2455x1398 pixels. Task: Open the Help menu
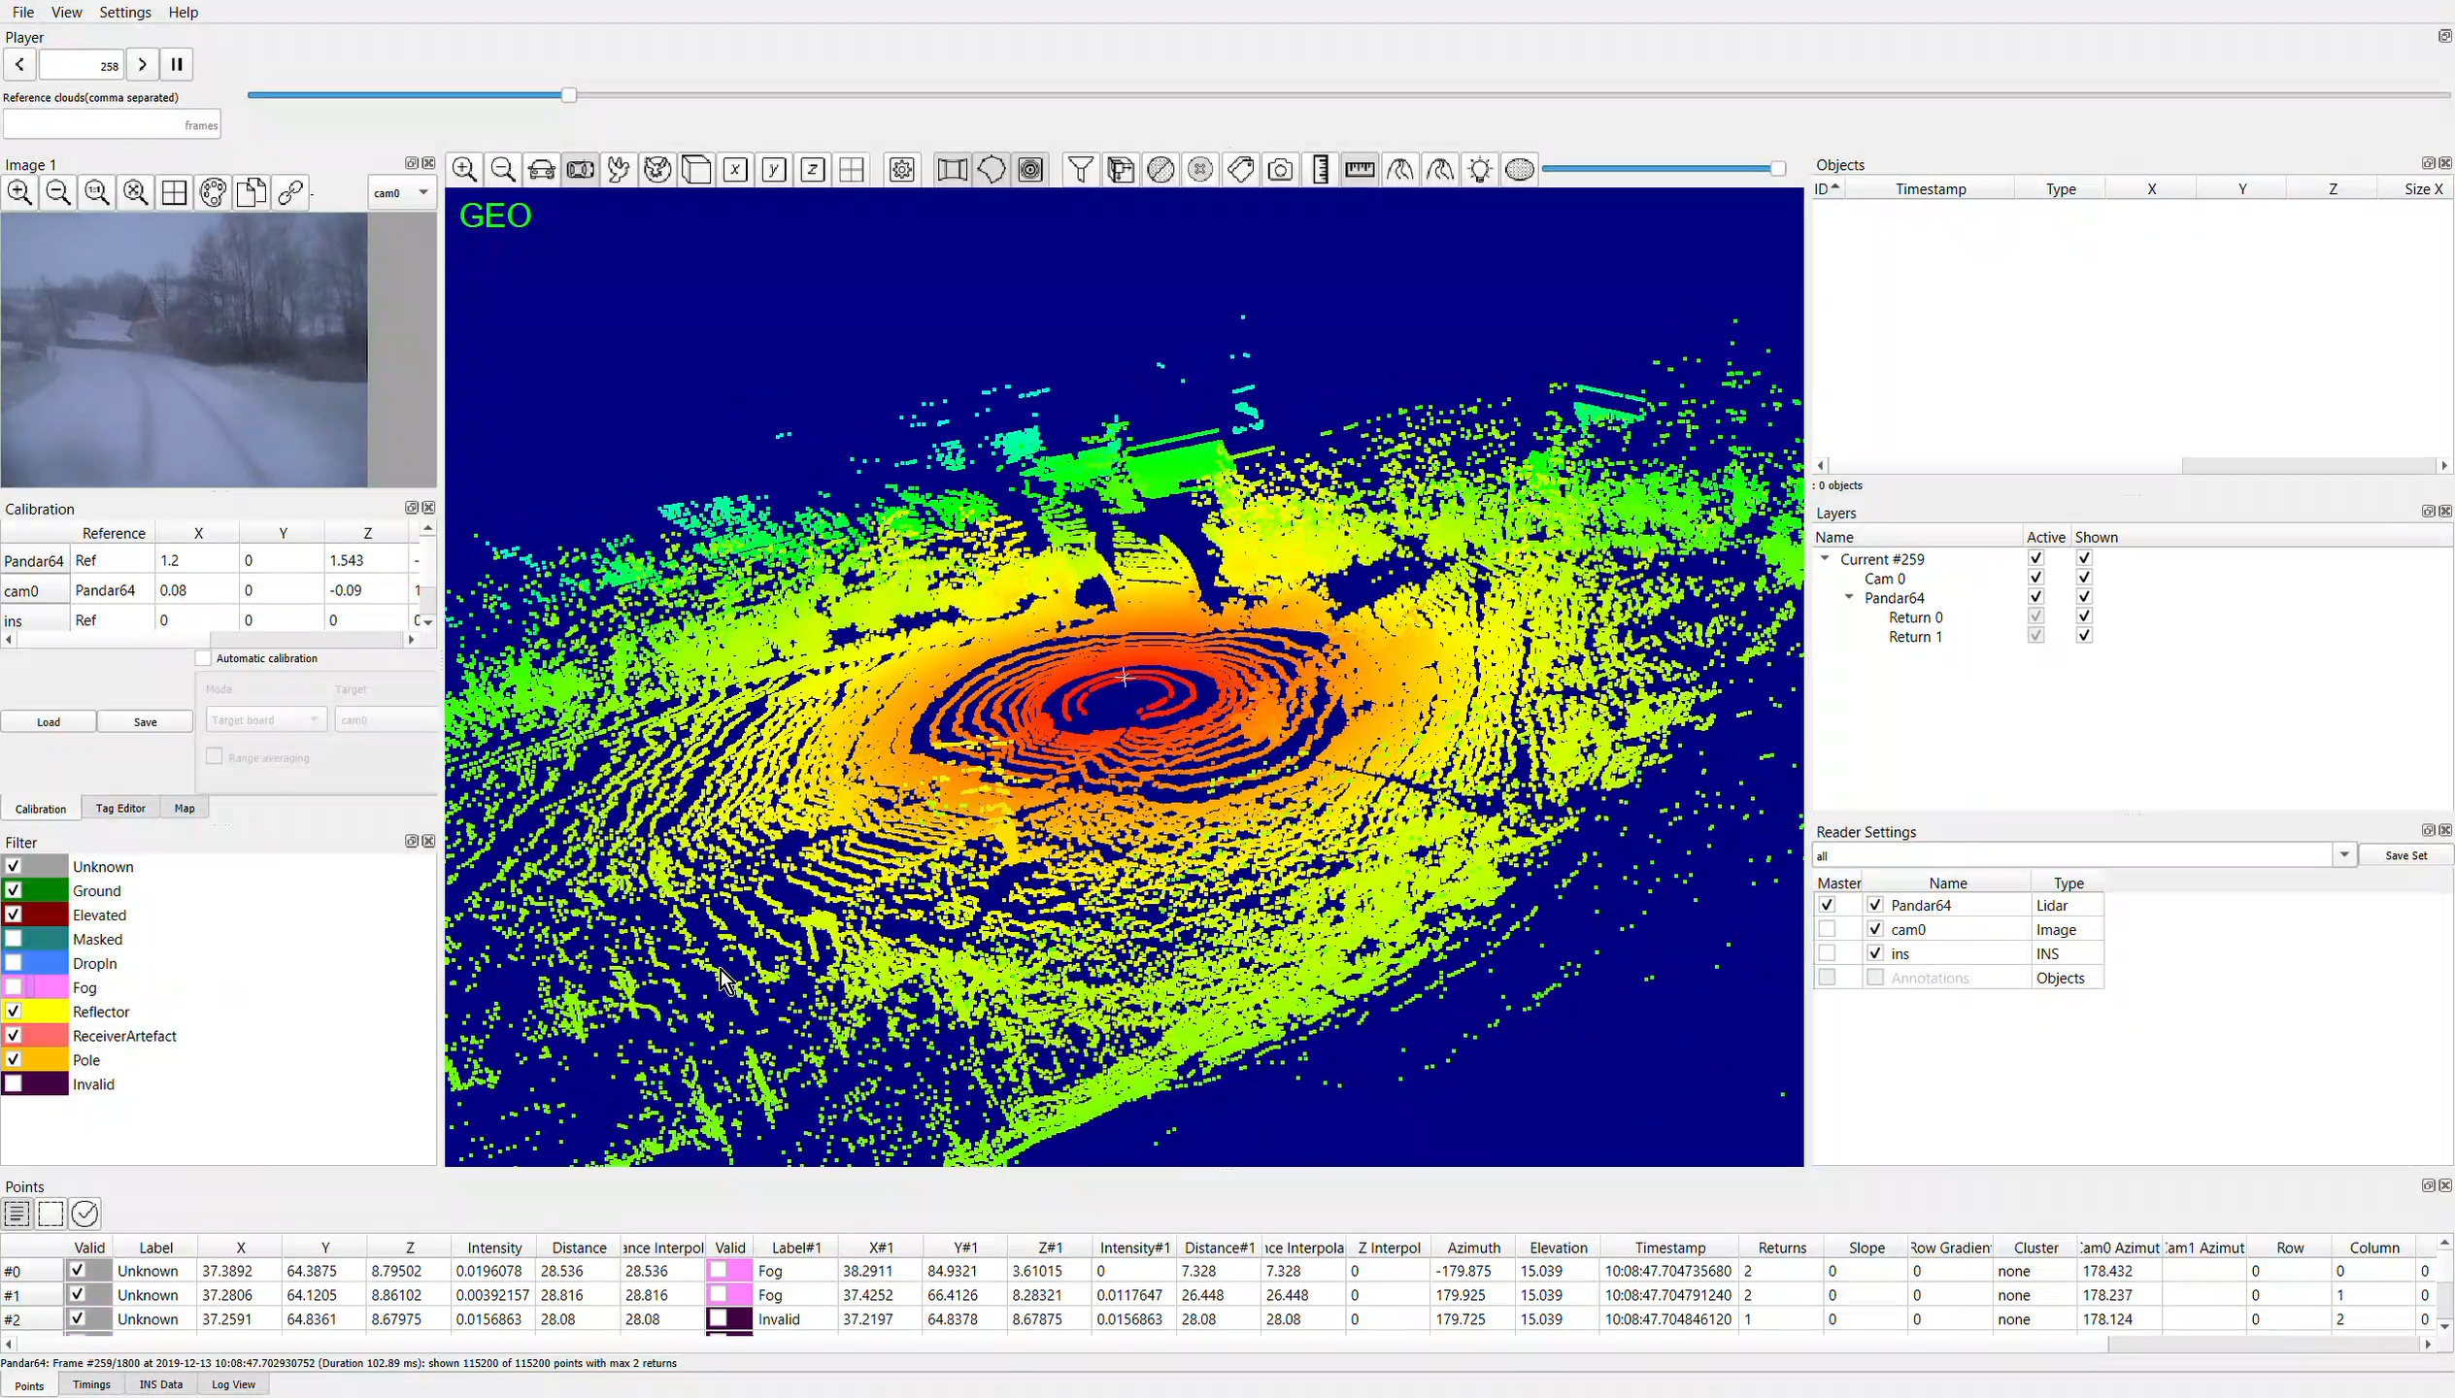(x=184, y=13)
